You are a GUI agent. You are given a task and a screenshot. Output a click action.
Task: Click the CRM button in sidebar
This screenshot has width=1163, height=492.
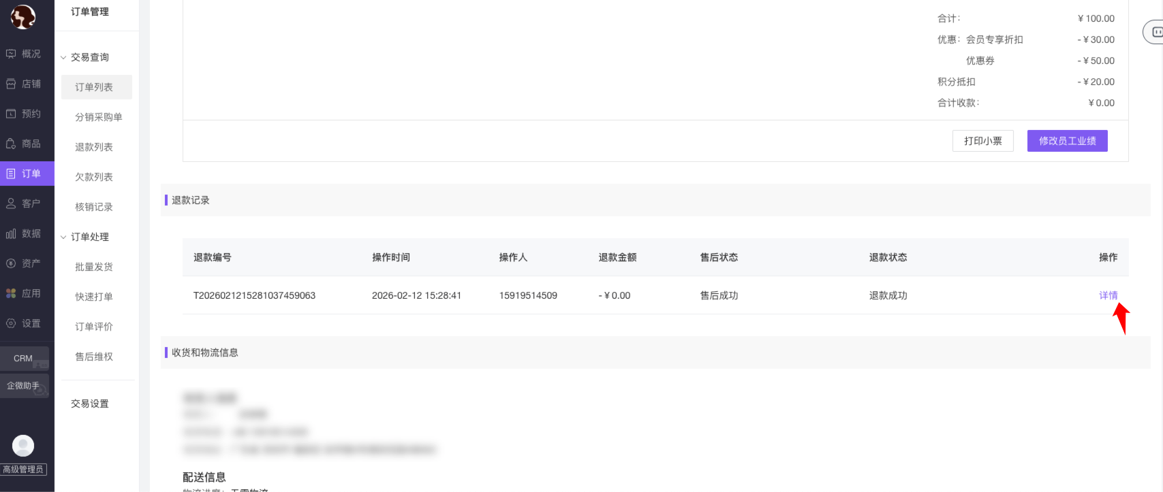24,358
